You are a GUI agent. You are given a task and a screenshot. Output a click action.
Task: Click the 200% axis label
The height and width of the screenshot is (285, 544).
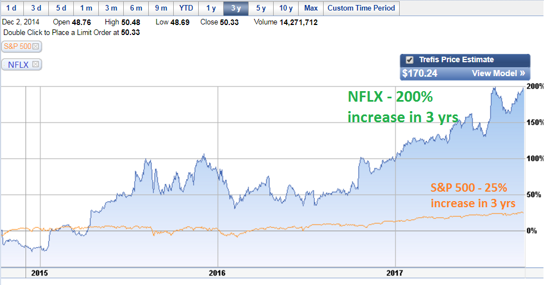[535, 87]
